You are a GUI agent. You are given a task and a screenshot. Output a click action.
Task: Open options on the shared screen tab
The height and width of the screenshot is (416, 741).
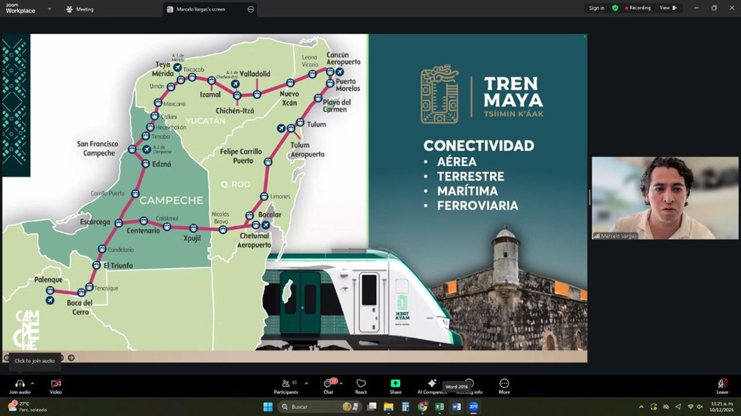[x=250, y=9]
